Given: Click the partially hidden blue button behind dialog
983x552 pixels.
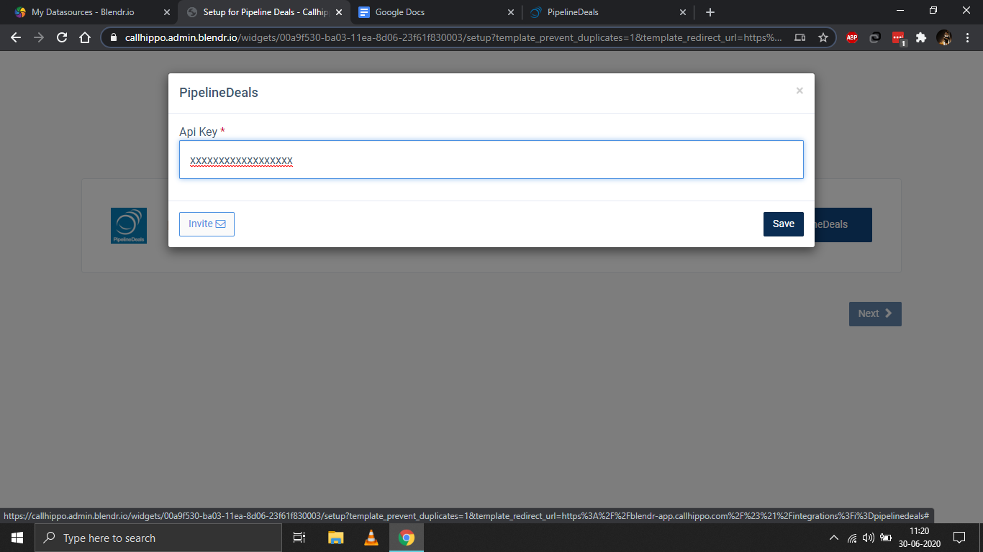Looking at the screenshot, I should [x=843, y=224].
